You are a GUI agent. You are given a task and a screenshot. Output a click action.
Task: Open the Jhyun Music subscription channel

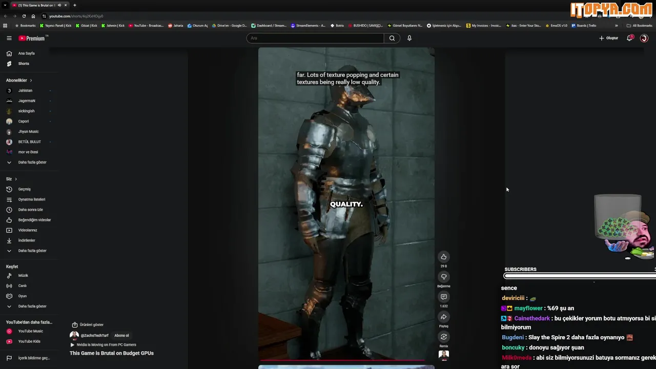(29, 131)
